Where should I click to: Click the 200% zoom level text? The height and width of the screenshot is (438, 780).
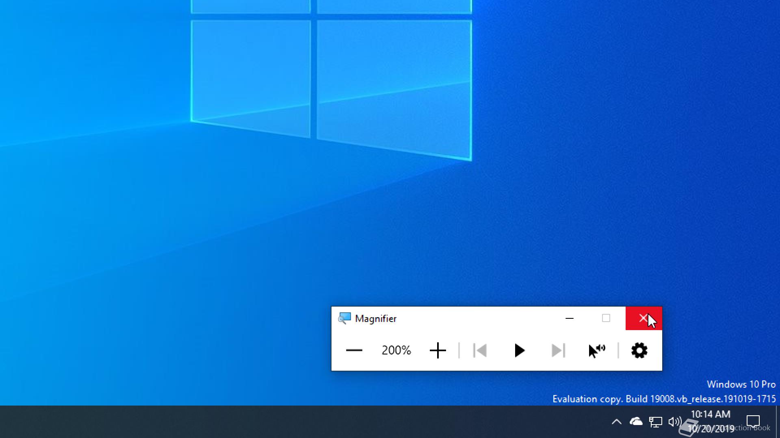(396, 350)
